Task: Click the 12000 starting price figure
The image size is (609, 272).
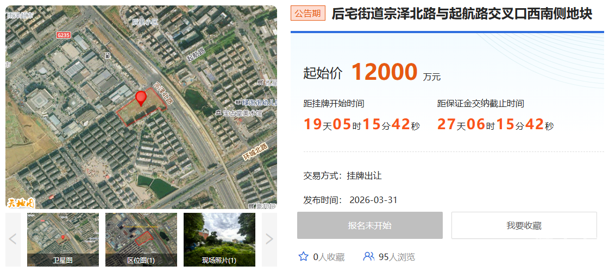Action: tap(384, 72)
